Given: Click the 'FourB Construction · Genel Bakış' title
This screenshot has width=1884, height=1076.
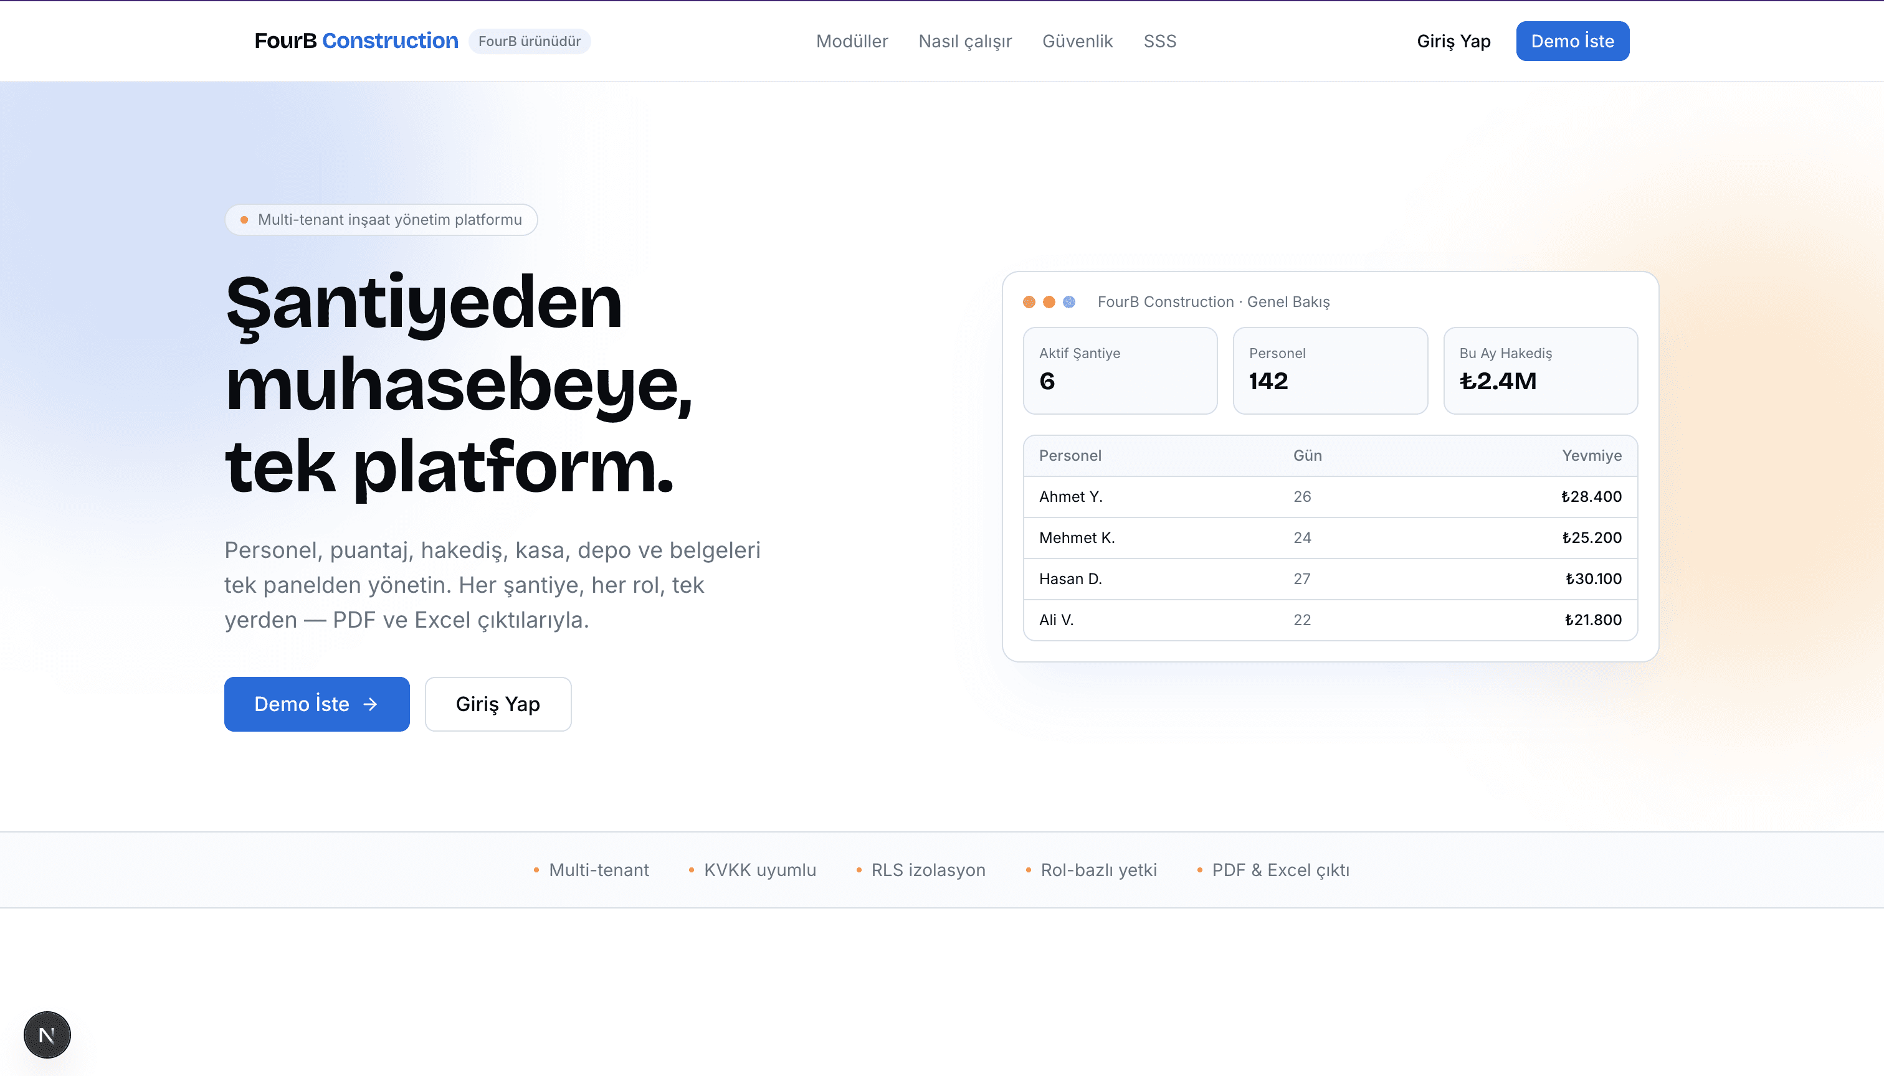Looking at the screenshot, I should 1214,301.
